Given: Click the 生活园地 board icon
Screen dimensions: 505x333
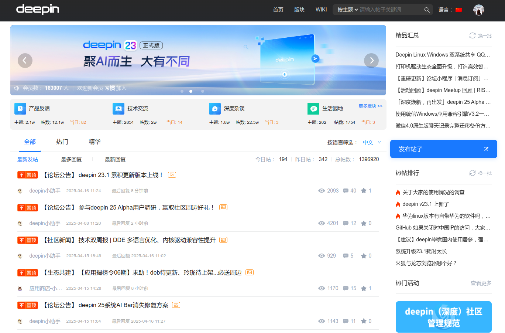Looking at the screenshot, I should pyautogui.click(x=313, y=109).
